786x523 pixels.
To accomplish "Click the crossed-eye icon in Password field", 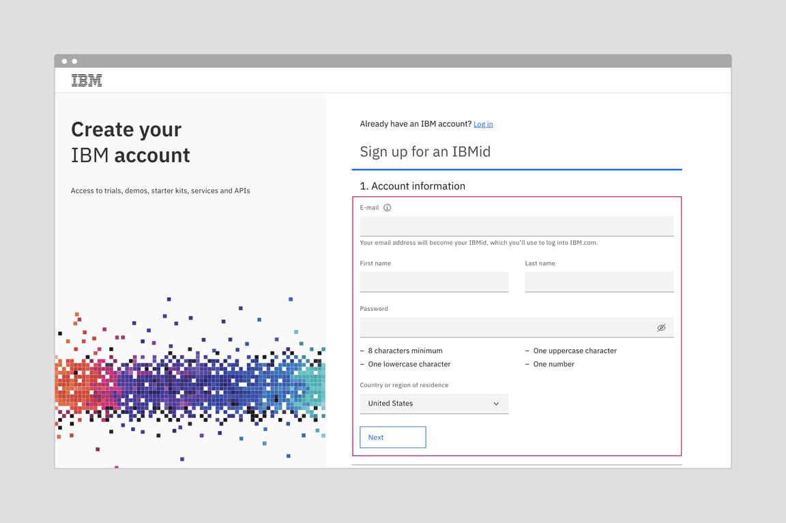I will point(660,327).
